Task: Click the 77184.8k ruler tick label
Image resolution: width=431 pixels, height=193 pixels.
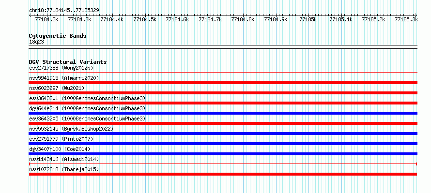Action: tap(243, 19)
